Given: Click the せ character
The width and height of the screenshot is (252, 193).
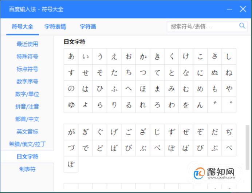Looking at the screenshot, I should pos(85,73).
